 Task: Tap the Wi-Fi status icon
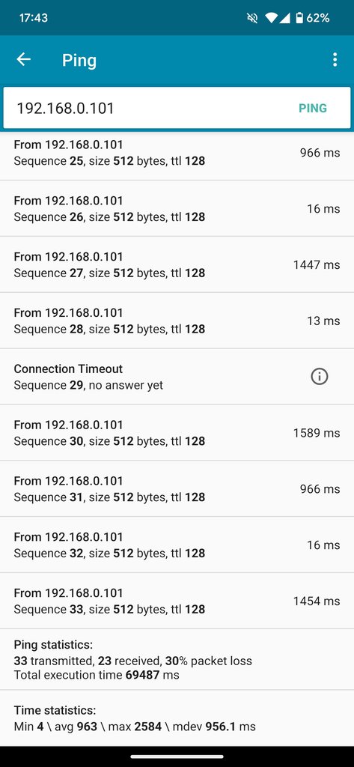(271, 18)
